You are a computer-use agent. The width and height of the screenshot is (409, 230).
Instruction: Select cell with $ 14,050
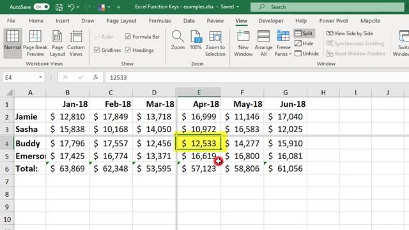(x=154, y=129)
